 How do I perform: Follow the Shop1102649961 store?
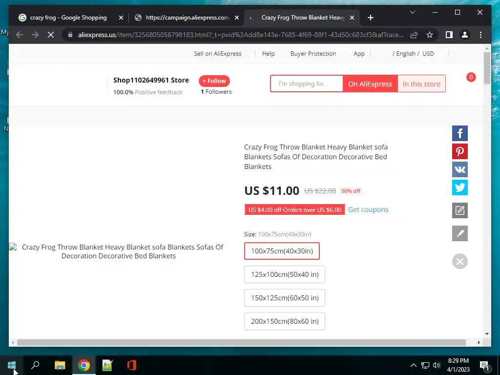(214, 81)
